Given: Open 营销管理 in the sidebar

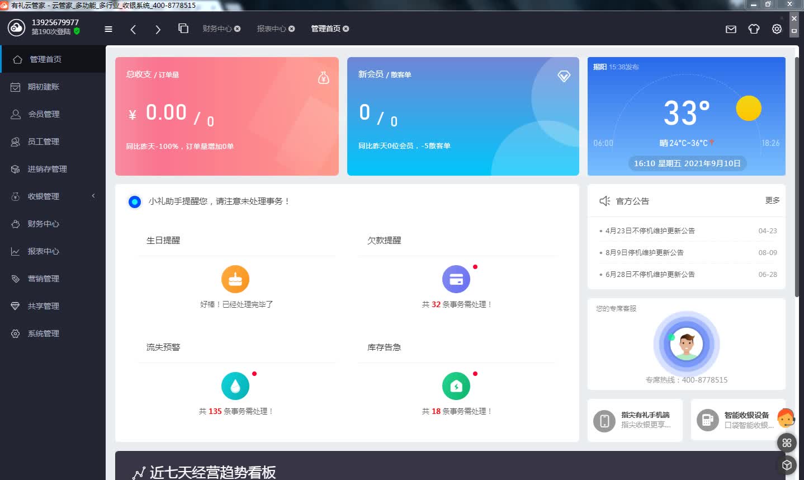Looking at the screenshot, I should point(53,279).
